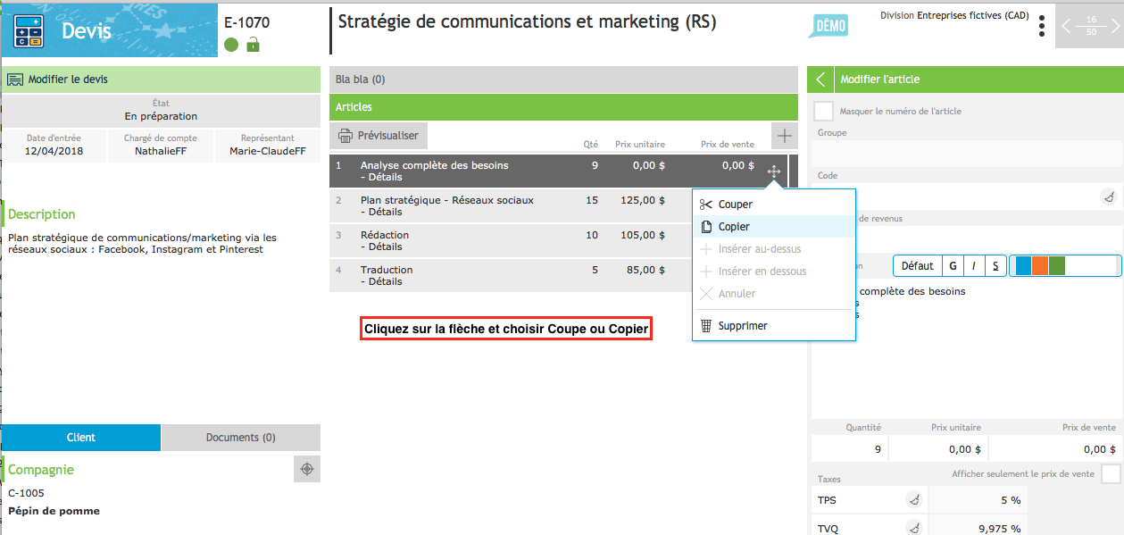The width and height of the screenshot is (1124, 535).
Task: Click the TPS tax field
Action: (870, 500)
